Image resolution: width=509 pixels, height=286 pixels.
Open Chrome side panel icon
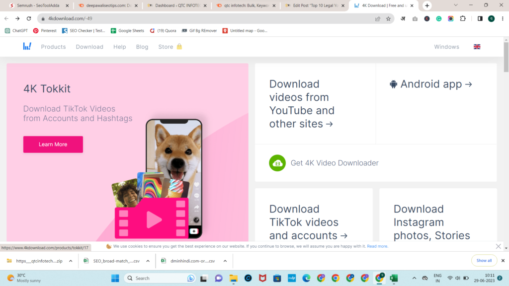pyautogui.click(x=480, y=18)
